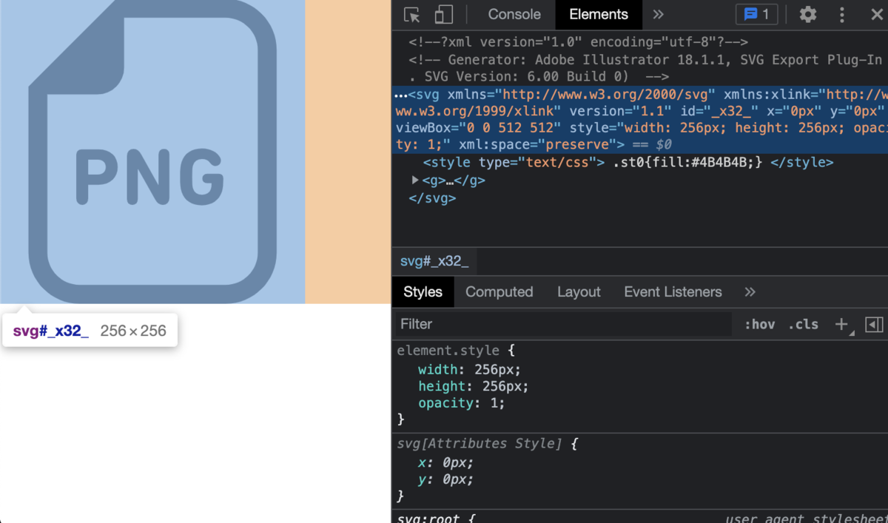The image size is (888, 523).
Task: Switch to the Computed pane tab
Action: pos(499,292)
